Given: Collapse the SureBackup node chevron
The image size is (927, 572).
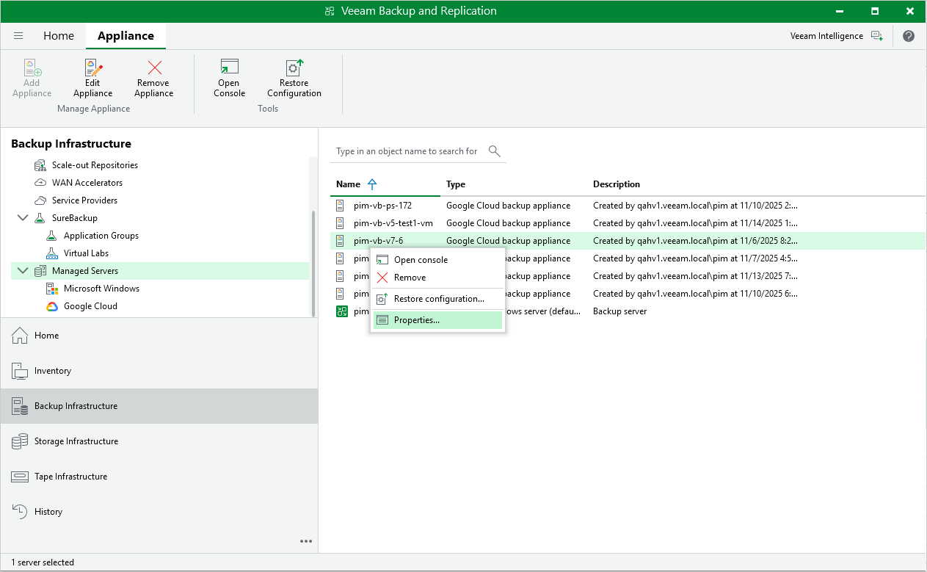Looking at the screenshot, I should pos(22,218).
